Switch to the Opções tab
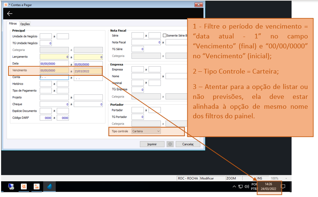This screenshot has width=318, height=197. (x=25, y=24)
